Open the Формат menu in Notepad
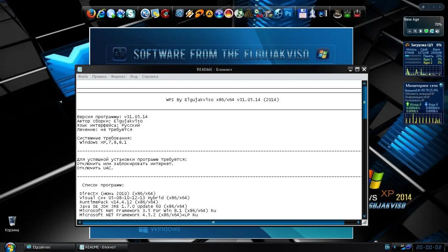448x252 pixels. click(118, 76)
